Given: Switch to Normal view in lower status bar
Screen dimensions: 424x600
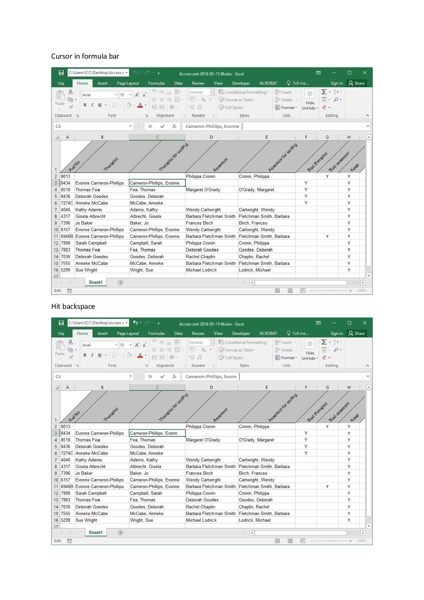Looking at the screenshot, I should coord(277,541).
